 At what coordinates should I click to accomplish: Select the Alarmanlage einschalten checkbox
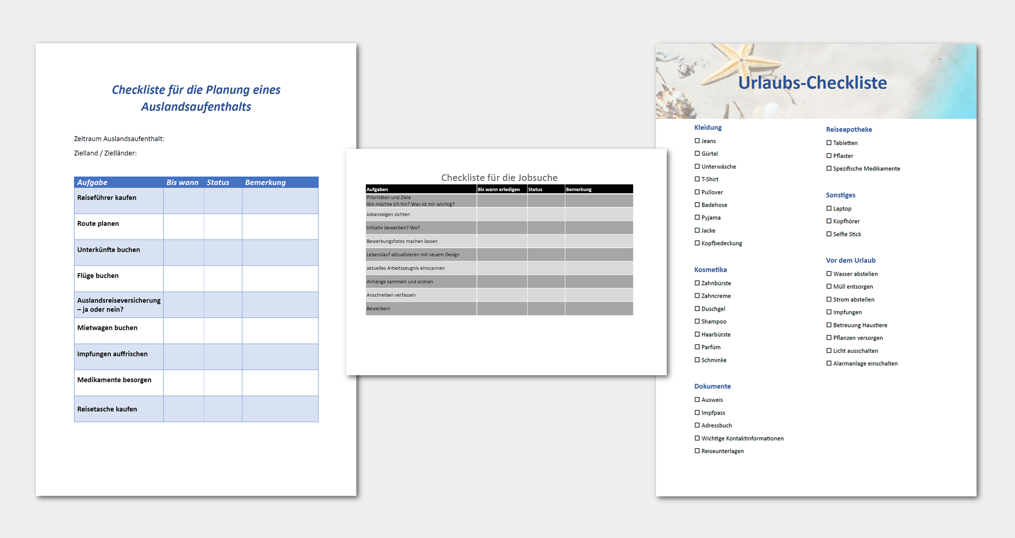click(x=829, y=363)
